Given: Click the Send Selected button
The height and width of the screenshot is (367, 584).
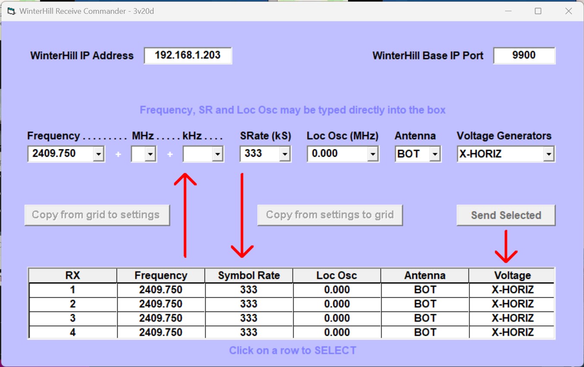Looking at the screenshot, I should coord(506,215).
